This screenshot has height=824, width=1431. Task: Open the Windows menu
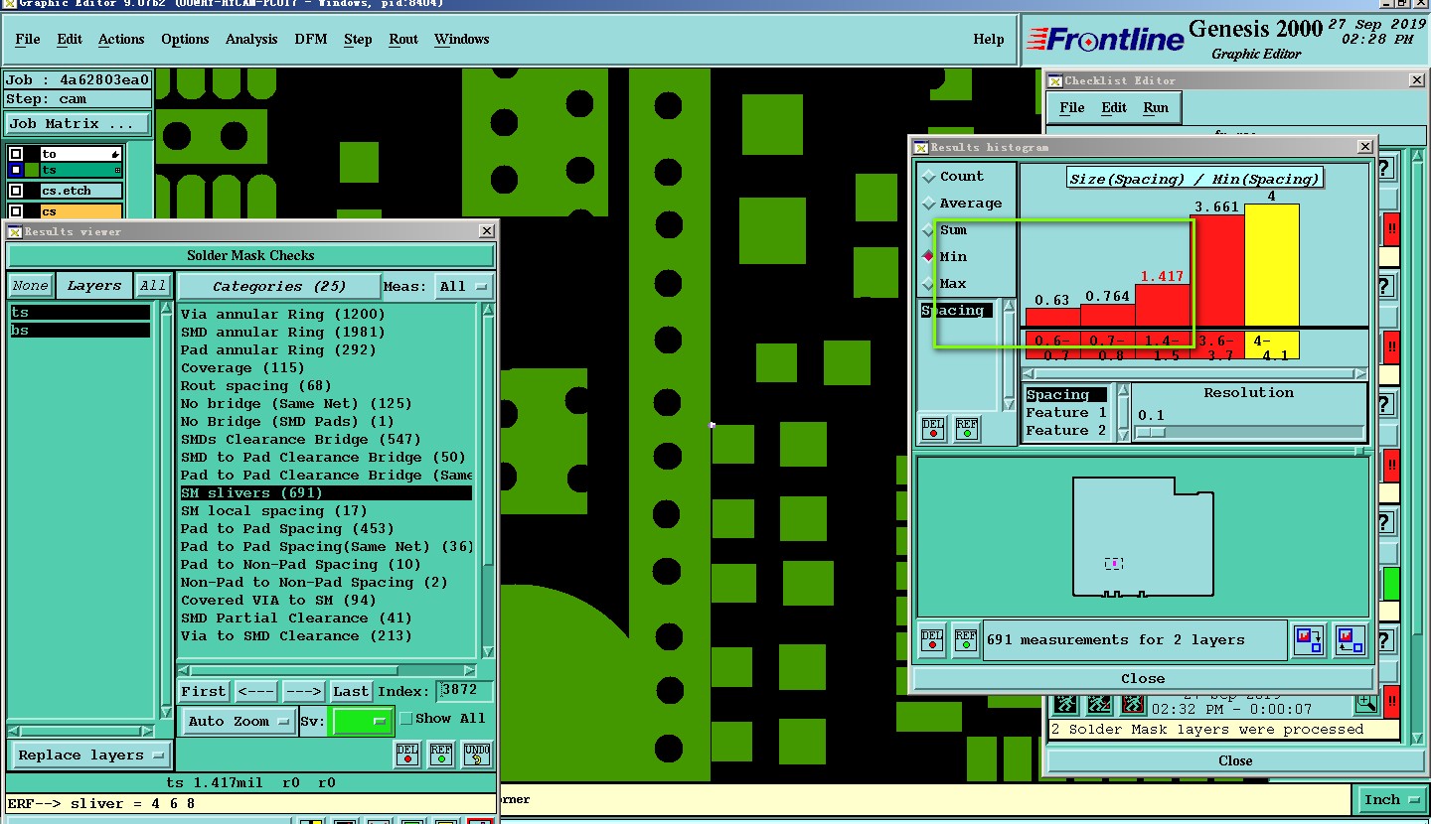click(x=461, y=39)
